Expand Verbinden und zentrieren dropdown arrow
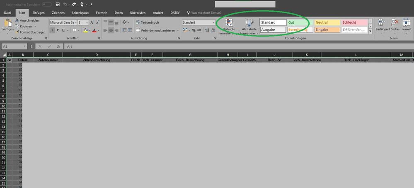Screen dimensions: 414x188 pos(178,30)
